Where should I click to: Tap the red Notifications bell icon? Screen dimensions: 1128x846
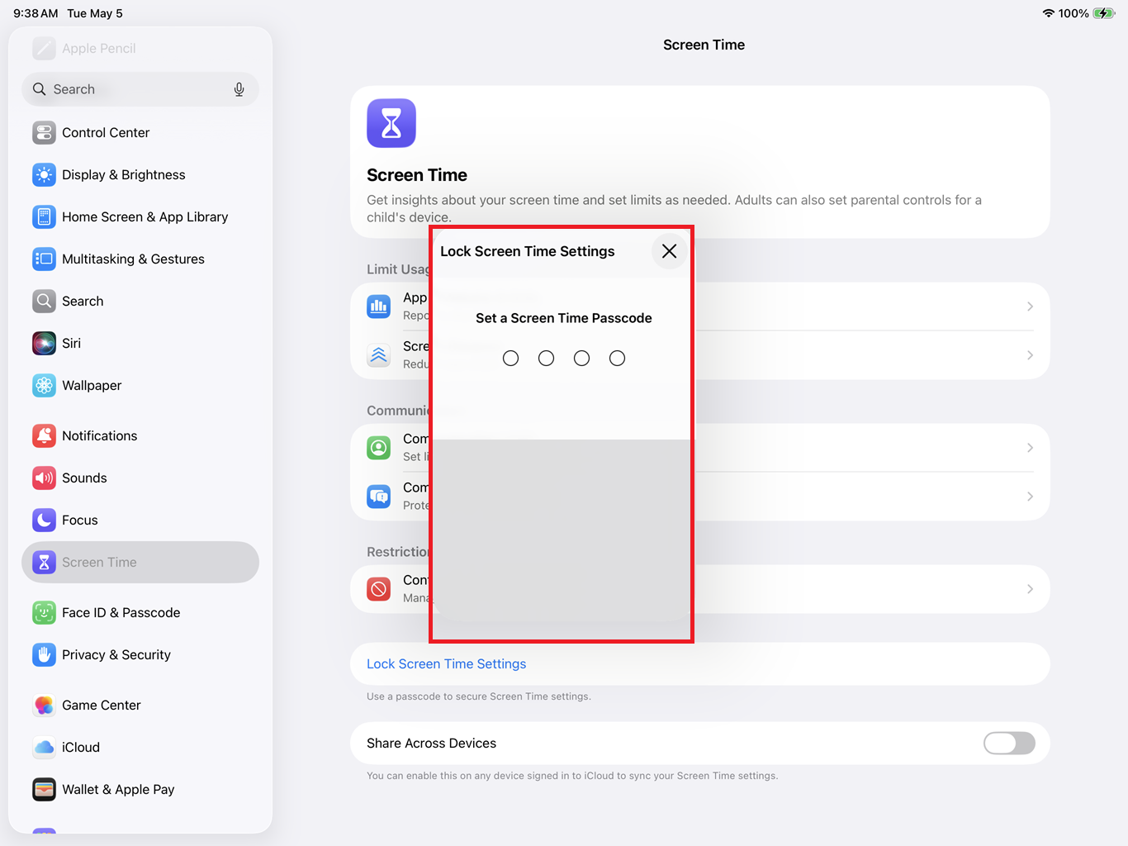click(x=44, y=435)
